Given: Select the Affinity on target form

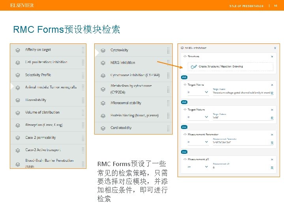Looking at the screenshot, I should coord(48,50).
